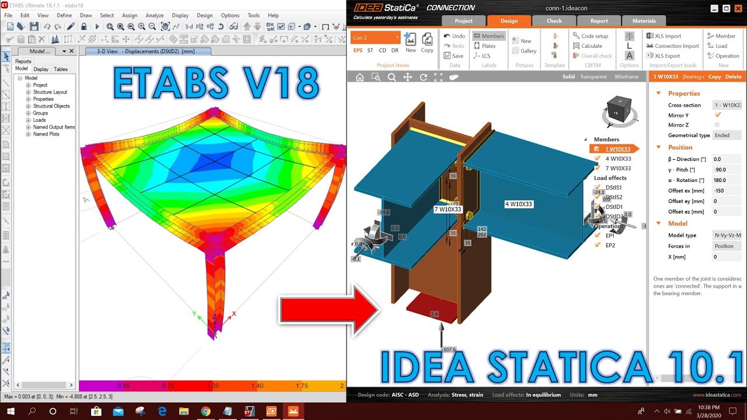Image resolution: width=747 pixels, height=420 pixels.
Task: Click Copy for the 1 W10X33 item
Action: (715, 77)
